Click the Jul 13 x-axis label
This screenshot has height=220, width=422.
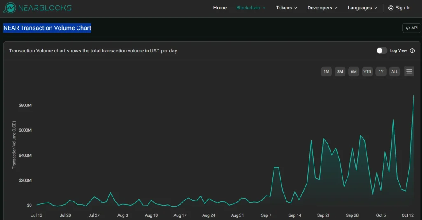[37, 215]
